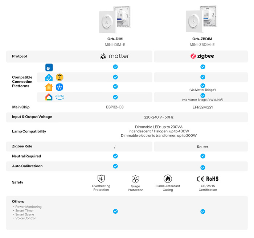Image resolution: width=254 pixels, height=238 pixels.
Task: Click the Matter protocol logo
Action: click(x=115, y=56)
